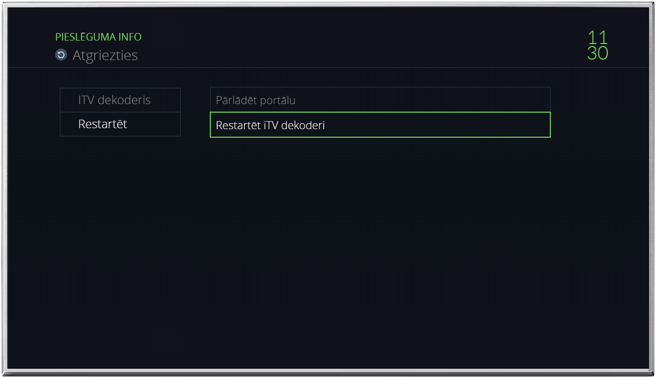Choose Pārlādēt portālu option
Image resolution: width=656 pixels, height=377 pixels.
tap(380, 100)
